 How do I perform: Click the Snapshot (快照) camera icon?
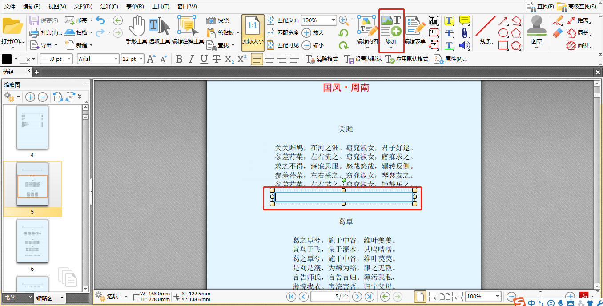211,20
